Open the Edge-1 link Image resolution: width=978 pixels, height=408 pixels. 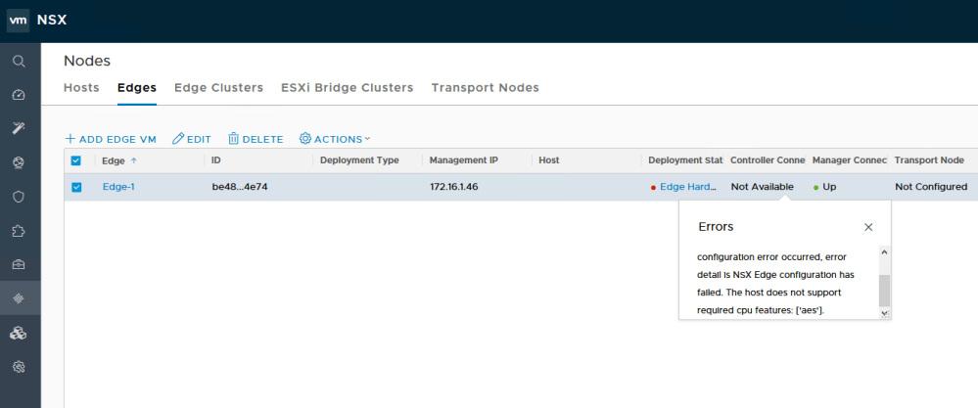click(118, 187)
